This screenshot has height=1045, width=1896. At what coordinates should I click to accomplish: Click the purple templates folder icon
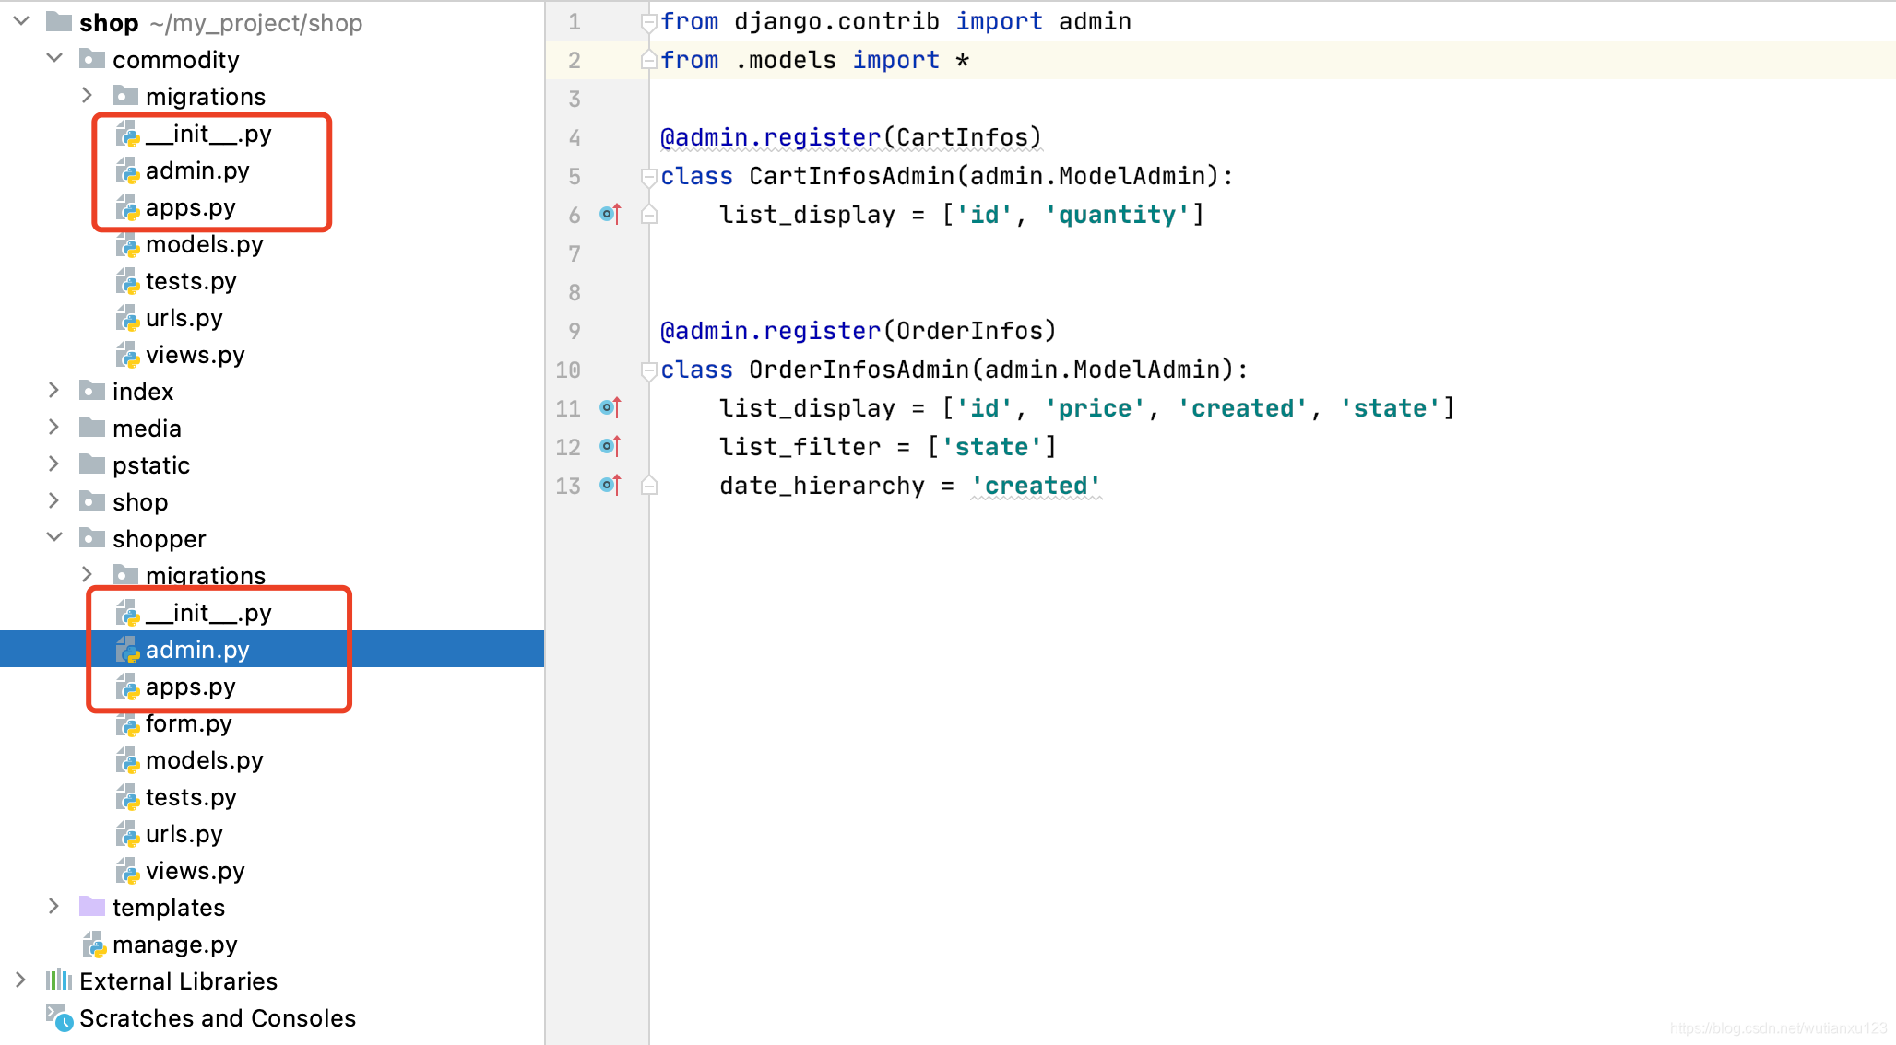tap(92, 907)
